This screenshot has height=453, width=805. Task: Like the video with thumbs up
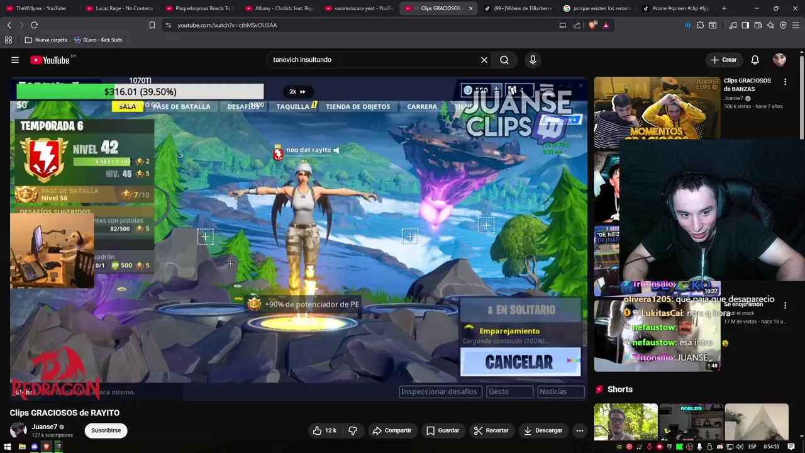point(325,430)
